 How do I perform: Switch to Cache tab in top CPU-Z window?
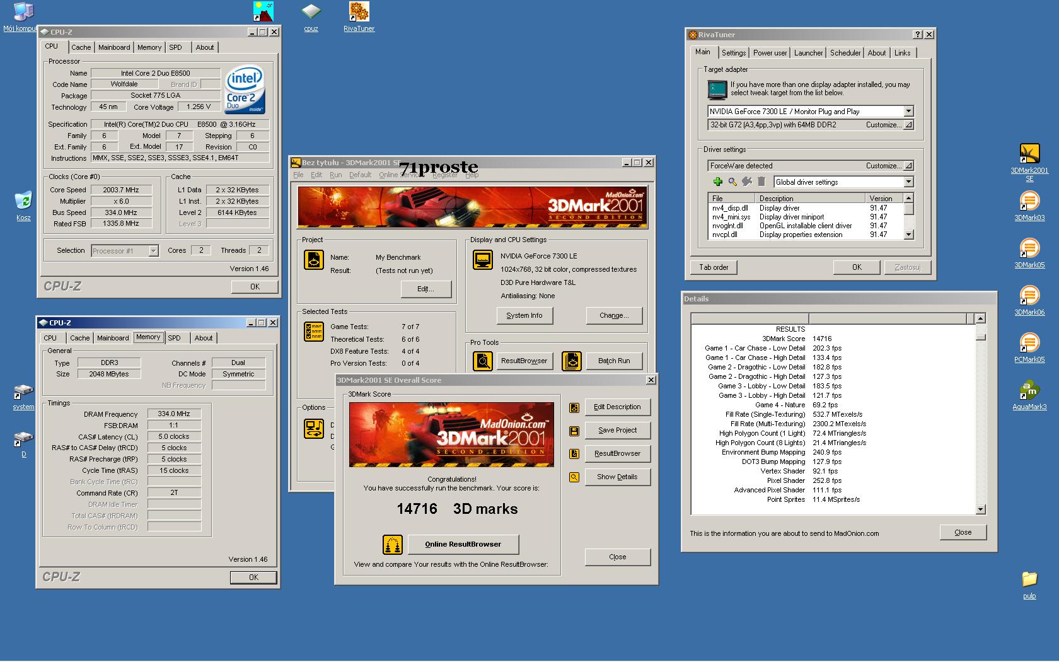click(x=81, y=47)
